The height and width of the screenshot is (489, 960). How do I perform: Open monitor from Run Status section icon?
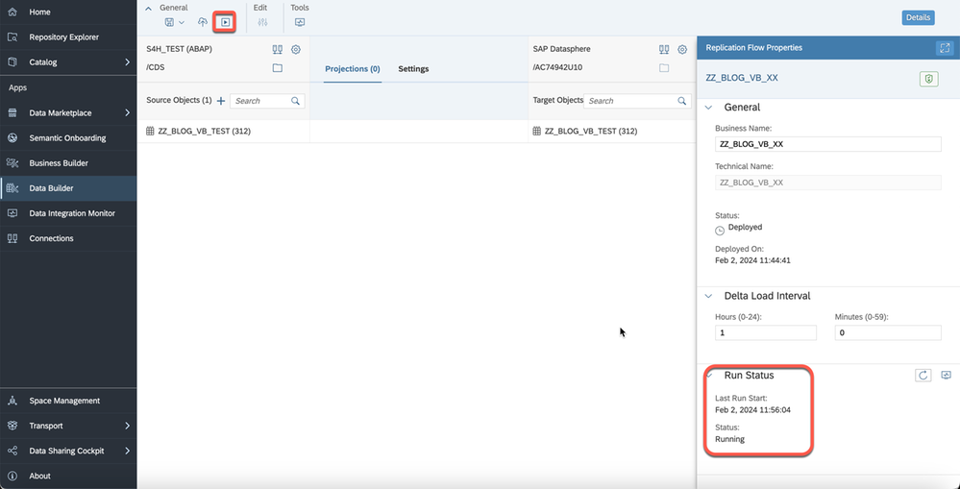point(947,376)
